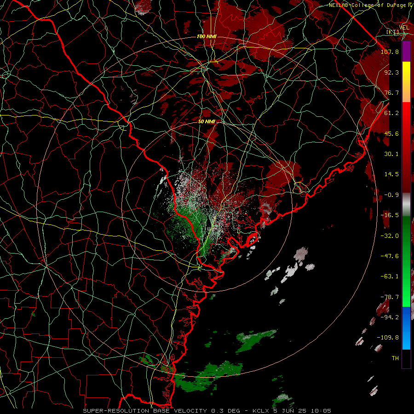Click the 14.5 velocity scale value

[391, 174]
